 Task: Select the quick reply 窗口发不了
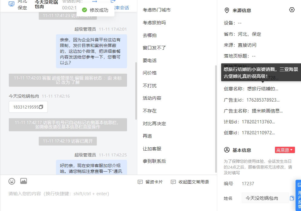click(x=154, y=48)
